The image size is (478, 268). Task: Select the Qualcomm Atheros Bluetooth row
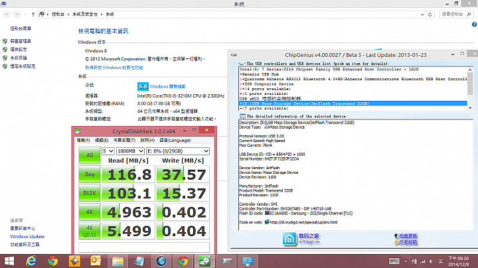click(x=353, y=79)
